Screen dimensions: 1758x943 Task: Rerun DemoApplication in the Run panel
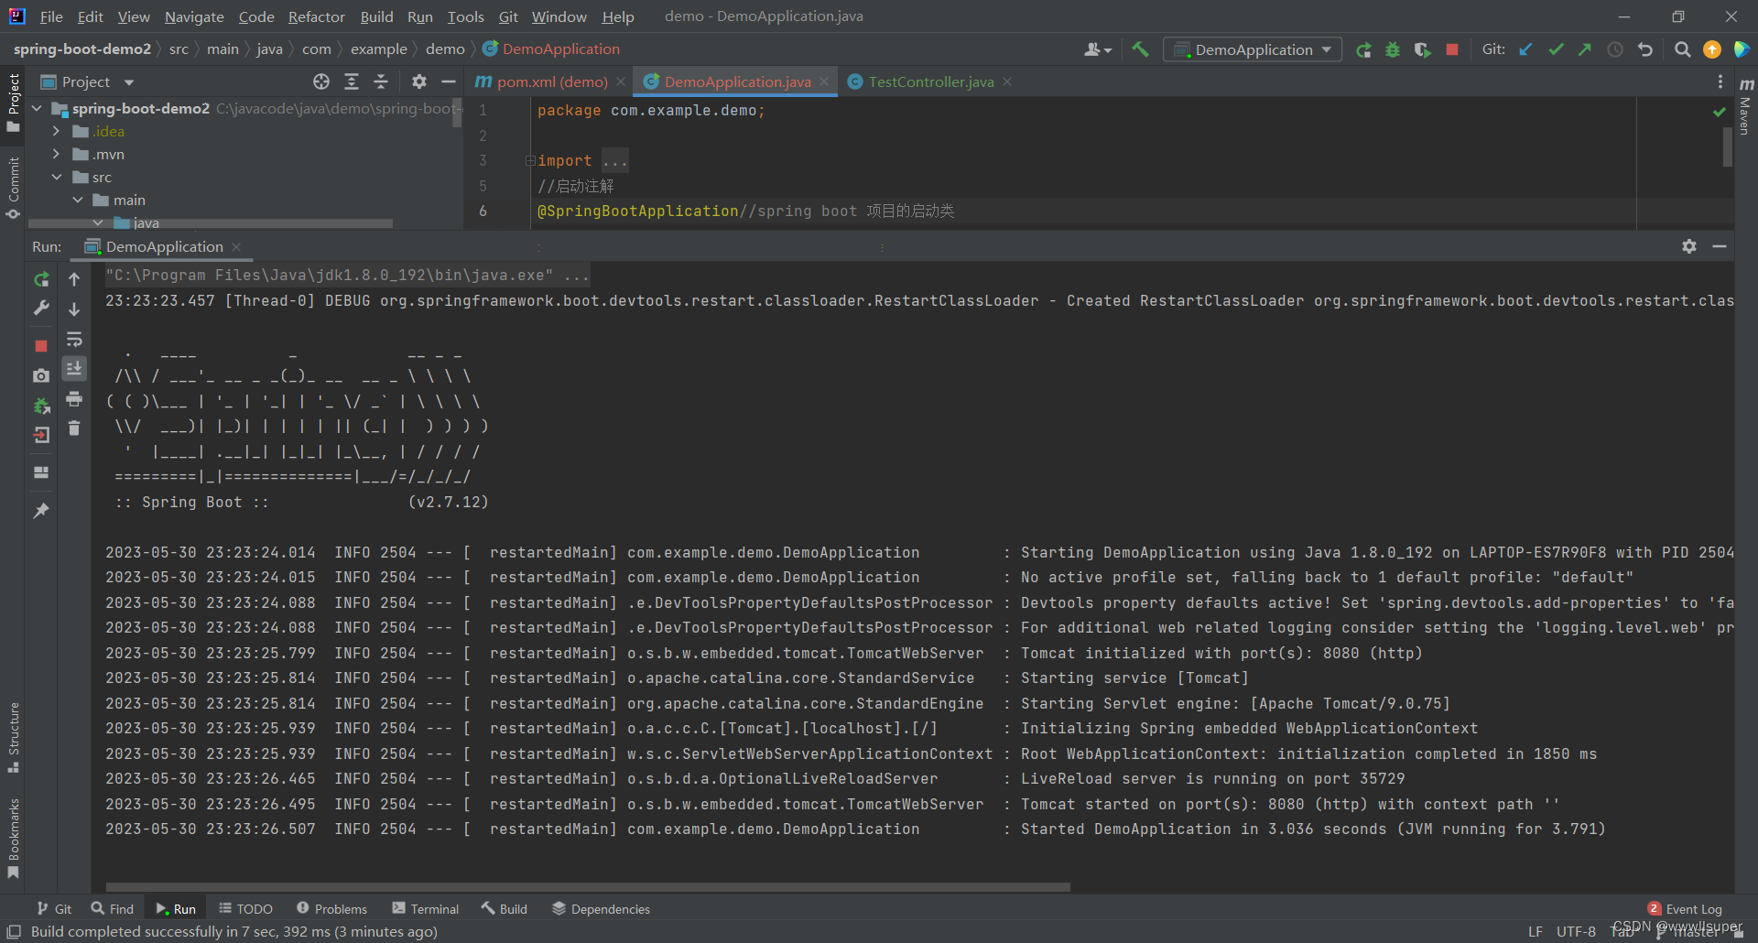click(x=41, y=279)
